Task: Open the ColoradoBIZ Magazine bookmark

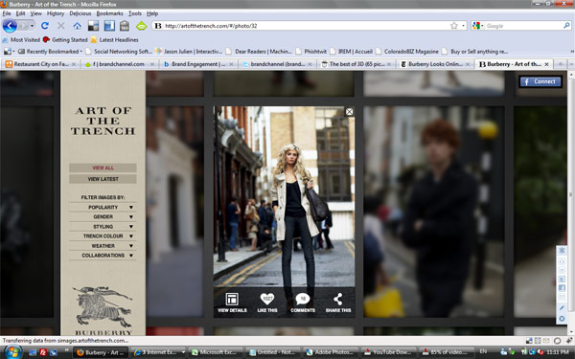Action: click(x=407, y=52)
